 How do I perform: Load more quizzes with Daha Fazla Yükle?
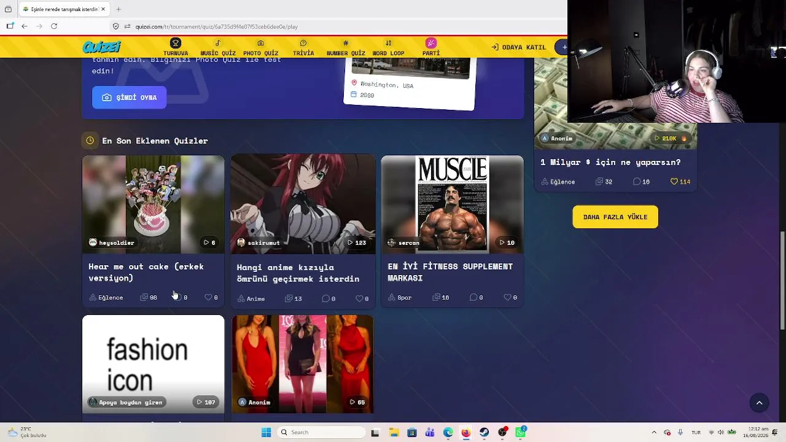coord(615,217)
